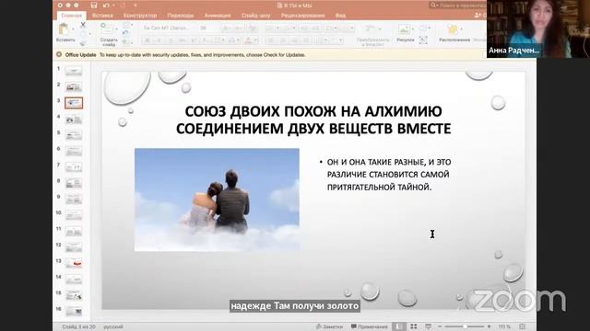
Task: Apply the font color button
Action: pyautogui.click(x=248, y=40)
